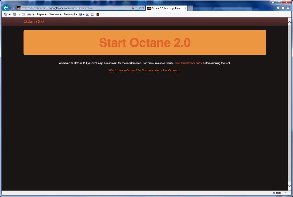The image size is (293, 197).
Task: Click the search magnifier in the address bar
Action: click(133, 8)
